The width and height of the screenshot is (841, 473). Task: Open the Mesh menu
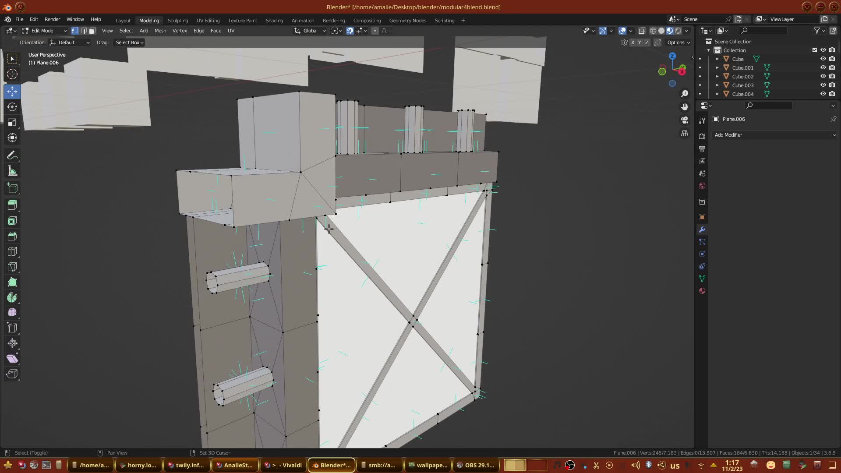click(x=160, y=31)
